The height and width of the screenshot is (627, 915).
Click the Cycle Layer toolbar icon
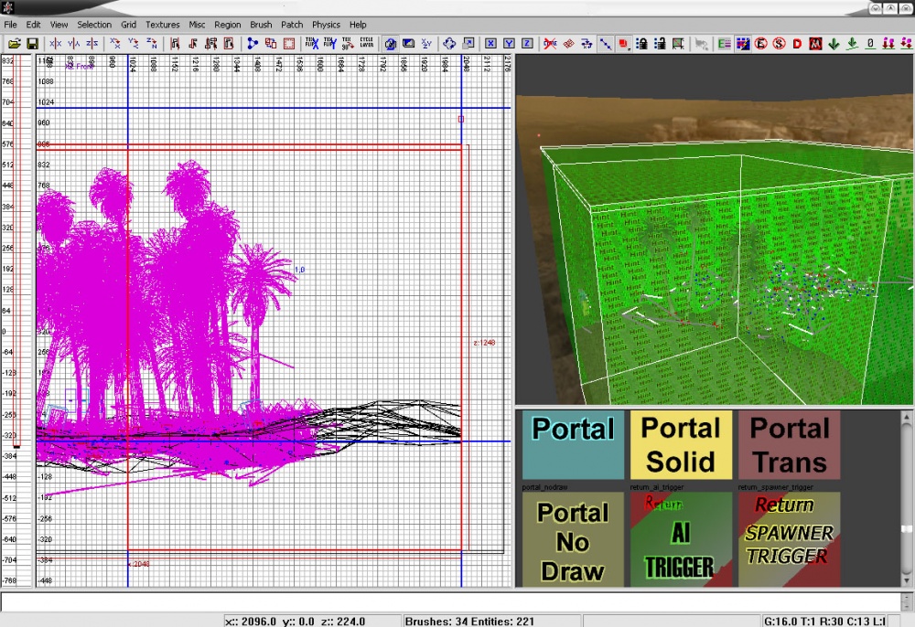367,44
